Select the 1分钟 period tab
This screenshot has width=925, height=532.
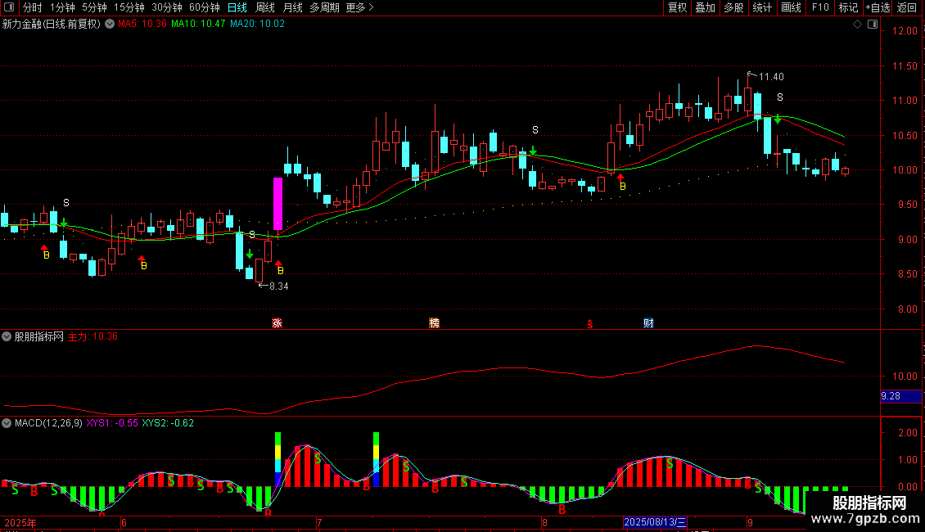[62, 7]
